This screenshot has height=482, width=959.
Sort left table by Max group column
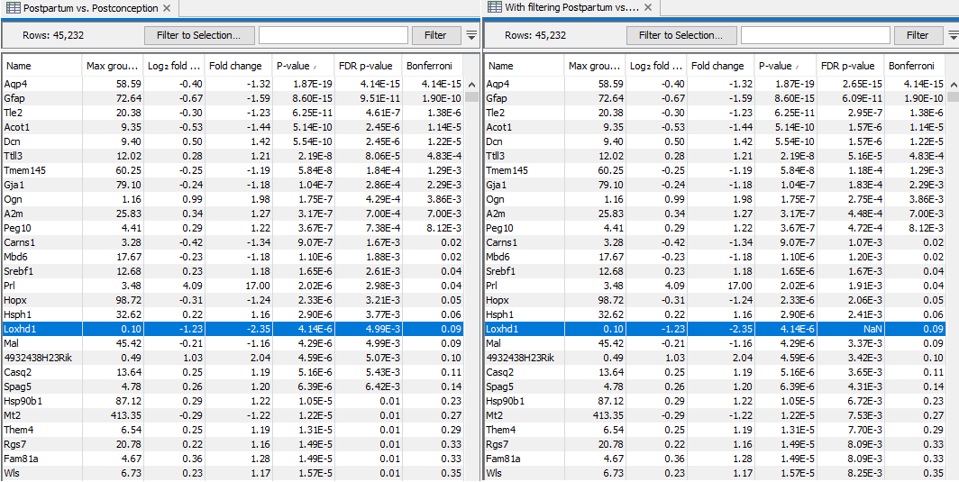click(113, 66)
